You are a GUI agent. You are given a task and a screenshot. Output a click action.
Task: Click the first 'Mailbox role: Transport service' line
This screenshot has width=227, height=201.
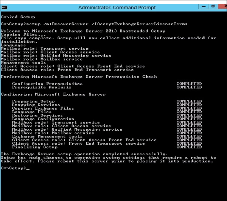point(45,49)
